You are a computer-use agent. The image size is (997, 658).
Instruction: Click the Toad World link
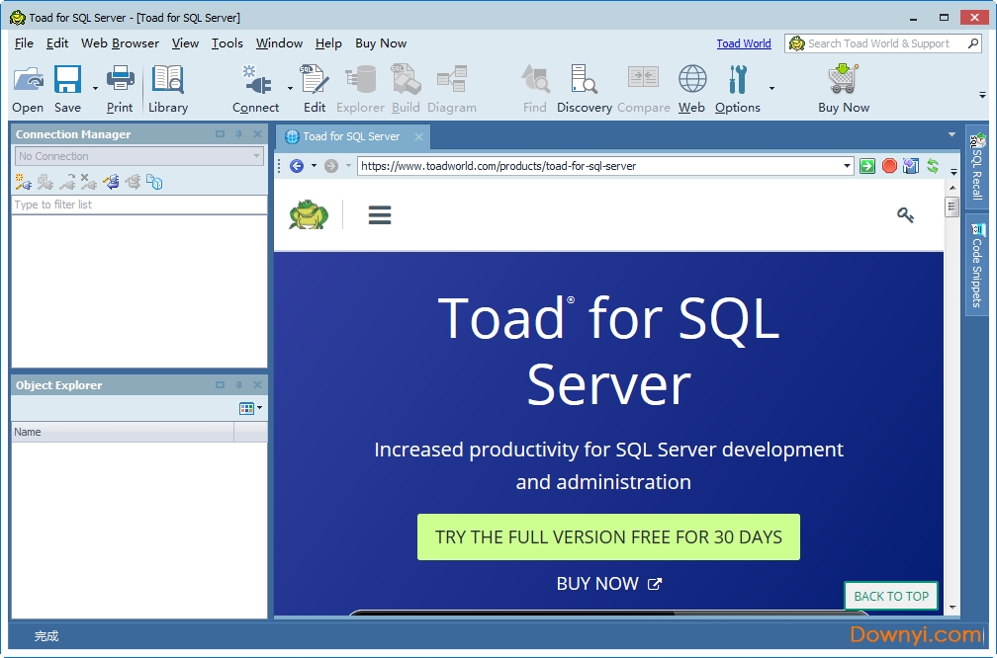click(x=743, y=43)
